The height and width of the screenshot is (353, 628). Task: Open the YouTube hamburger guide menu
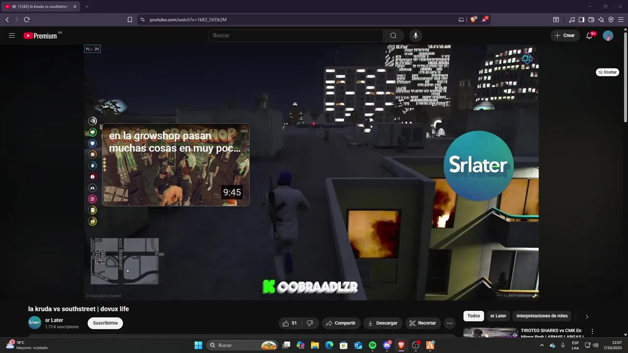pyautogui.click(x=12, y=35)
